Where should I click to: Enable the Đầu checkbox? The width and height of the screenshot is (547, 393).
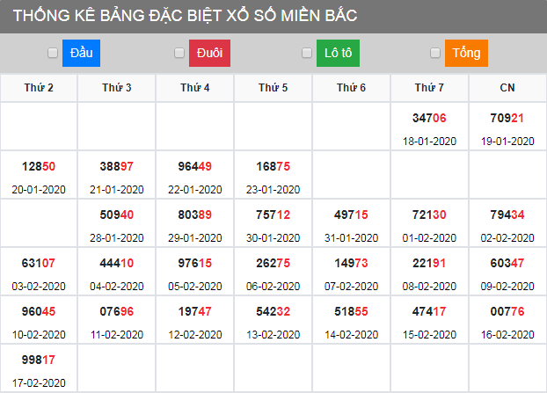[53, 54]
